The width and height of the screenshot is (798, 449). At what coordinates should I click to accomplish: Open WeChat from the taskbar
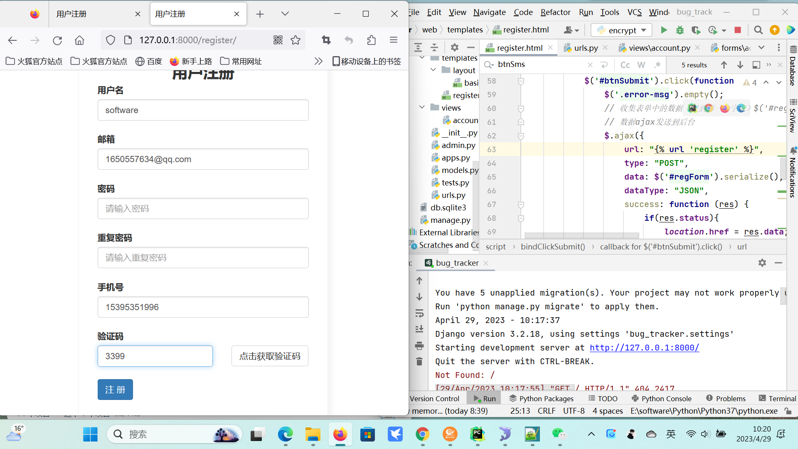coord(559,434)
